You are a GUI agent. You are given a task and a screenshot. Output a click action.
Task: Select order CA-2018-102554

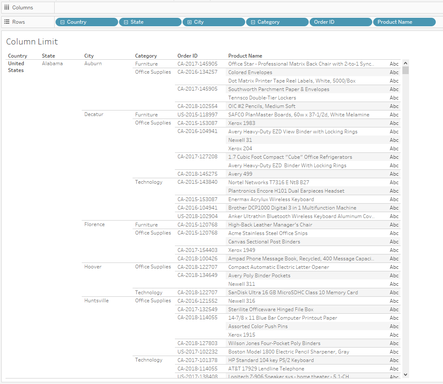[197, 106]
